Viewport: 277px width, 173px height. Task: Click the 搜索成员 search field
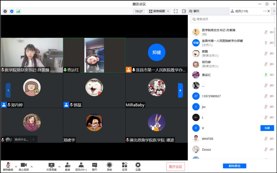tap(233, 19)
